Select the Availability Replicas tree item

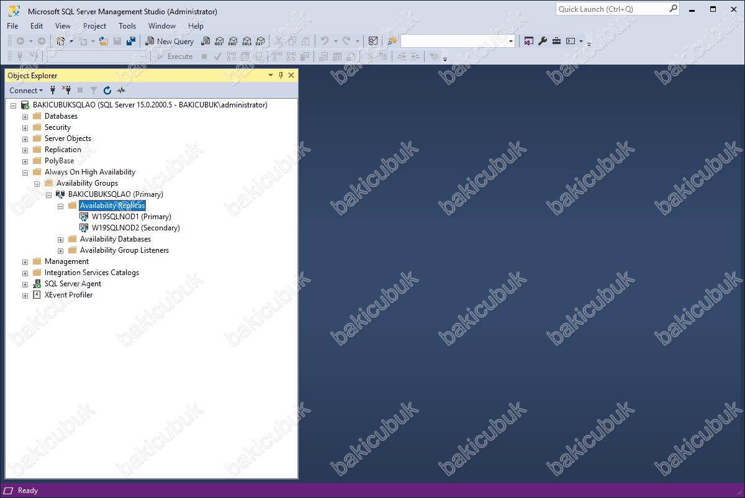coord(112,206)
